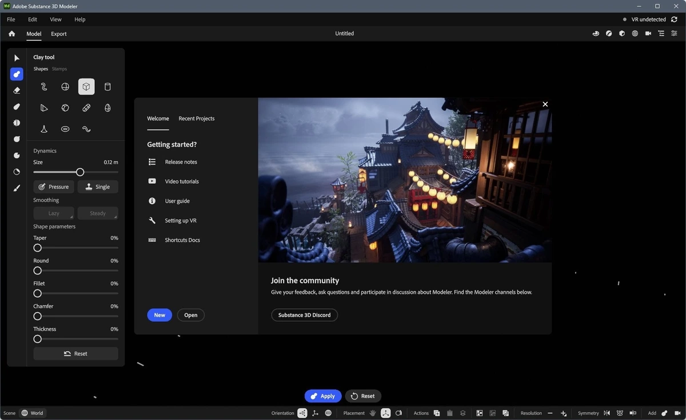Viewport: 686px width, 420px height.
Task: Click the Add clay icon in bottom bar
Action: click(664, 413)
